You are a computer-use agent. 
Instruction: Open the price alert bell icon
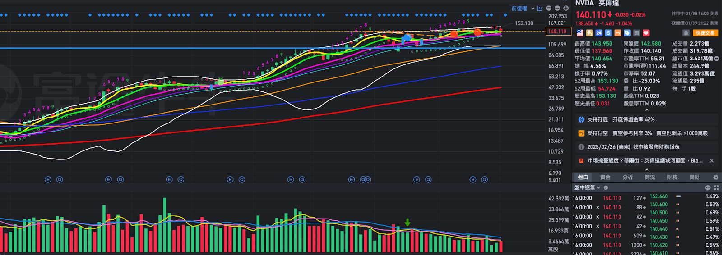tap(686, 33)
